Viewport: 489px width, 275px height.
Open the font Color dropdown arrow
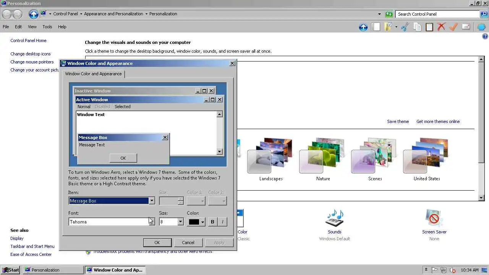[x=202, y=222]
